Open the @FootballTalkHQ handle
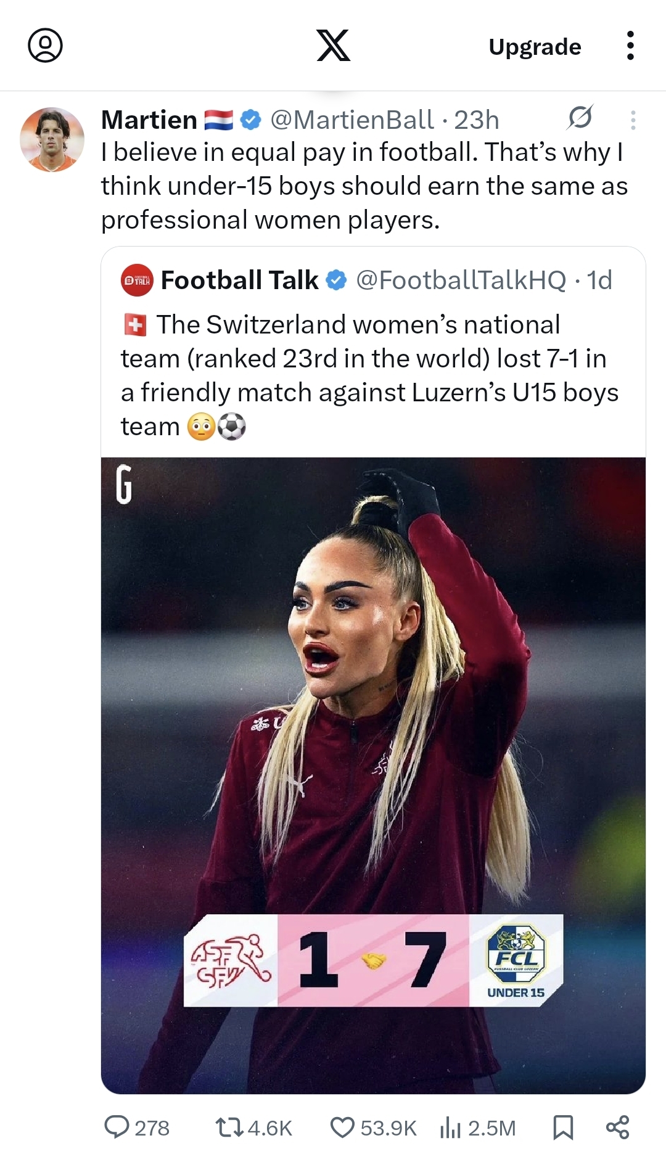666x1154 pixels. click(461, 280)
